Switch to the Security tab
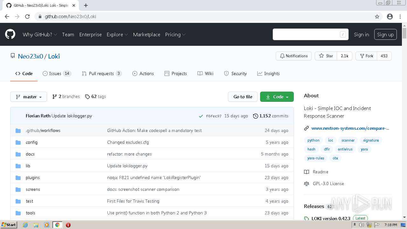 pos(235,73)
